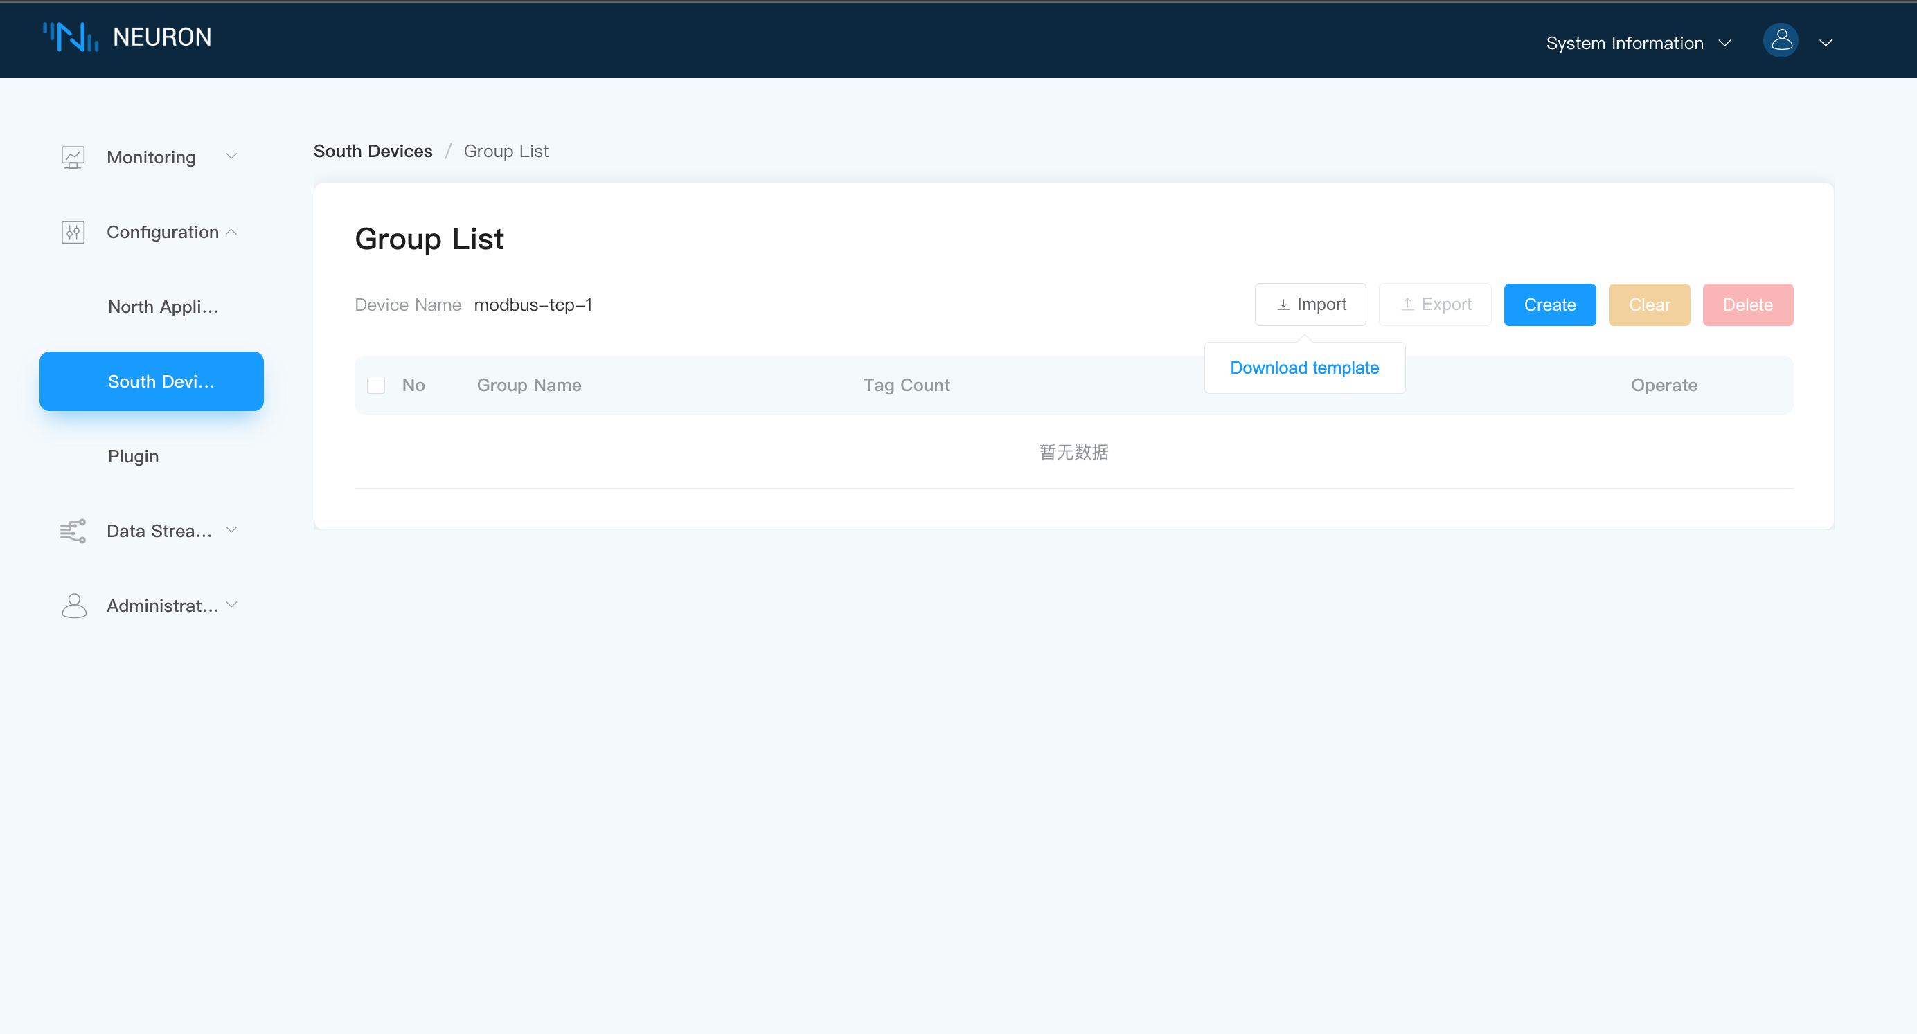Click the upload arrow icon on Export
The width and height of the screenshot is (1917, 1034).
pos(1407,305)
